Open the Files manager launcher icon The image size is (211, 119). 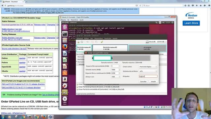[65, 40]
